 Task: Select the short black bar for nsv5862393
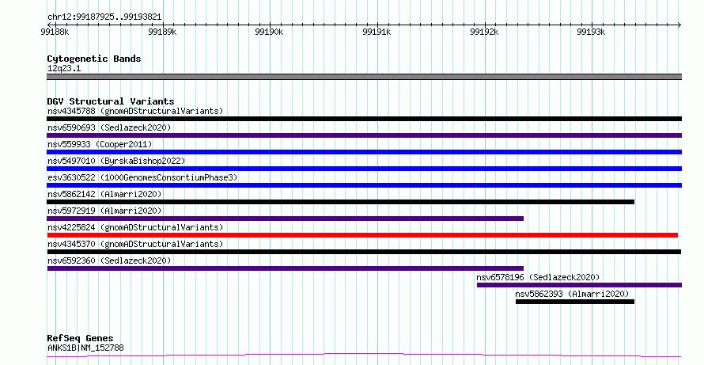[575, 302]
